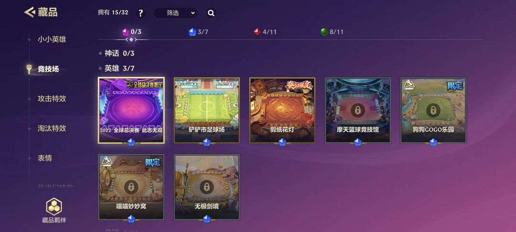This screenshot has height=232, width=516.
Task: Open the 表情 category
Action: [x=45, y=158]
